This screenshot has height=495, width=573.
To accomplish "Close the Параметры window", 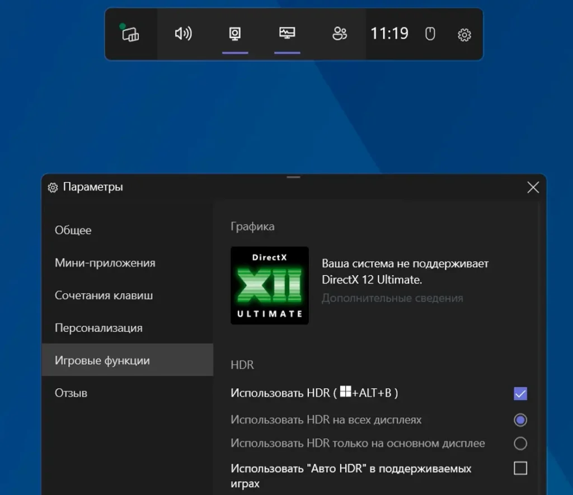I will point(533,187).
